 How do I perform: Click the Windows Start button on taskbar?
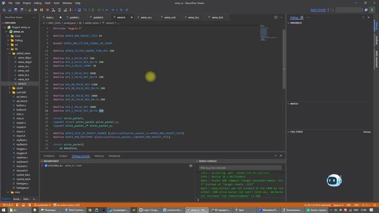(x=4, y=210)
